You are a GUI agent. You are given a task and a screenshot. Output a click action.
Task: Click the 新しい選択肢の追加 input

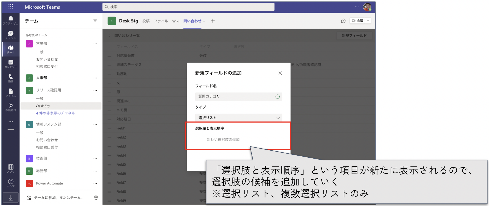pos(239,140)
